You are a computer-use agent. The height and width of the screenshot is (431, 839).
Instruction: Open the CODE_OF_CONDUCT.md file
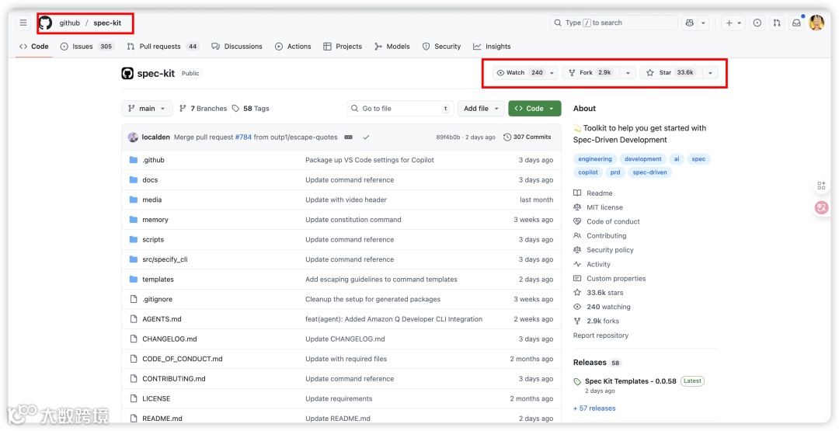click(x=183, y=359)
